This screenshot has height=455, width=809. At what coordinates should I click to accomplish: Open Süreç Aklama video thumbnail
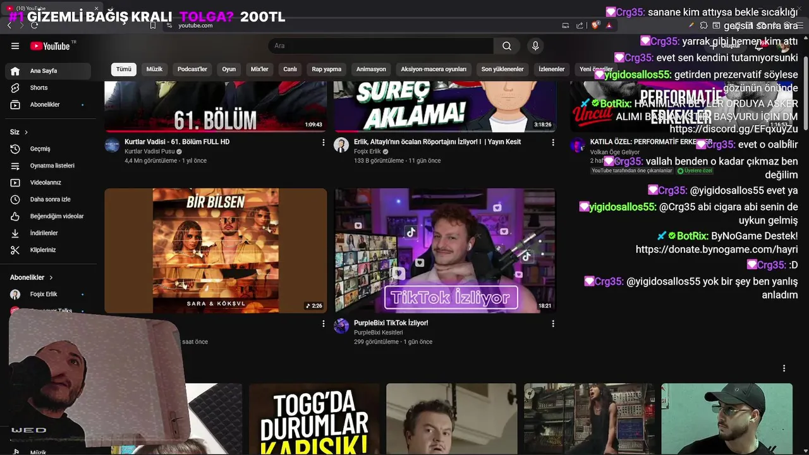[x=445, y=106]
